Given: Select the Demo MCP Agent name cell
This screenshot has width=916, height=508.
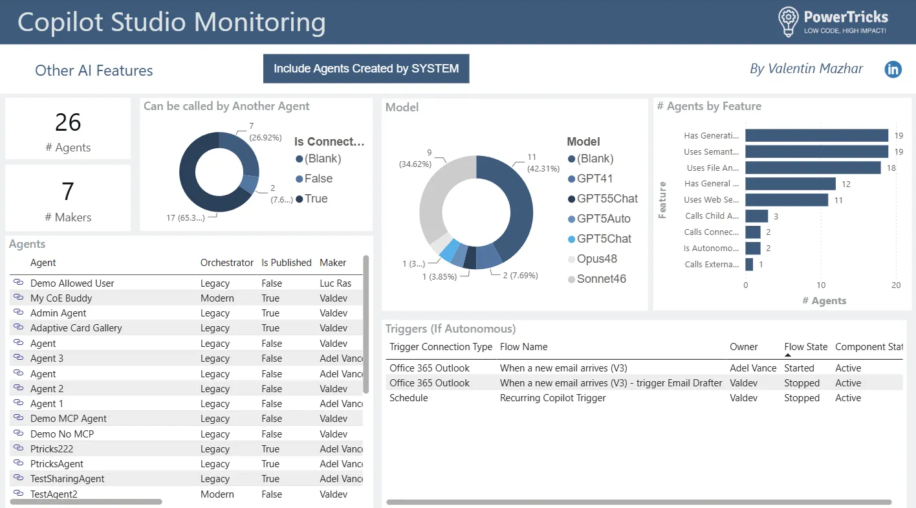Looking at the screenshot, I should (x=69, y=418).
